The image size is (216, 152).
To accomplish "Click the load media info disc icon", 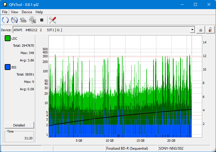I will pos(14,20).
